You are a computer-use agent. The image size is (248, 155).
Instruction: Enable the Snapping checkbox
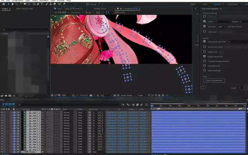point(87,4)
